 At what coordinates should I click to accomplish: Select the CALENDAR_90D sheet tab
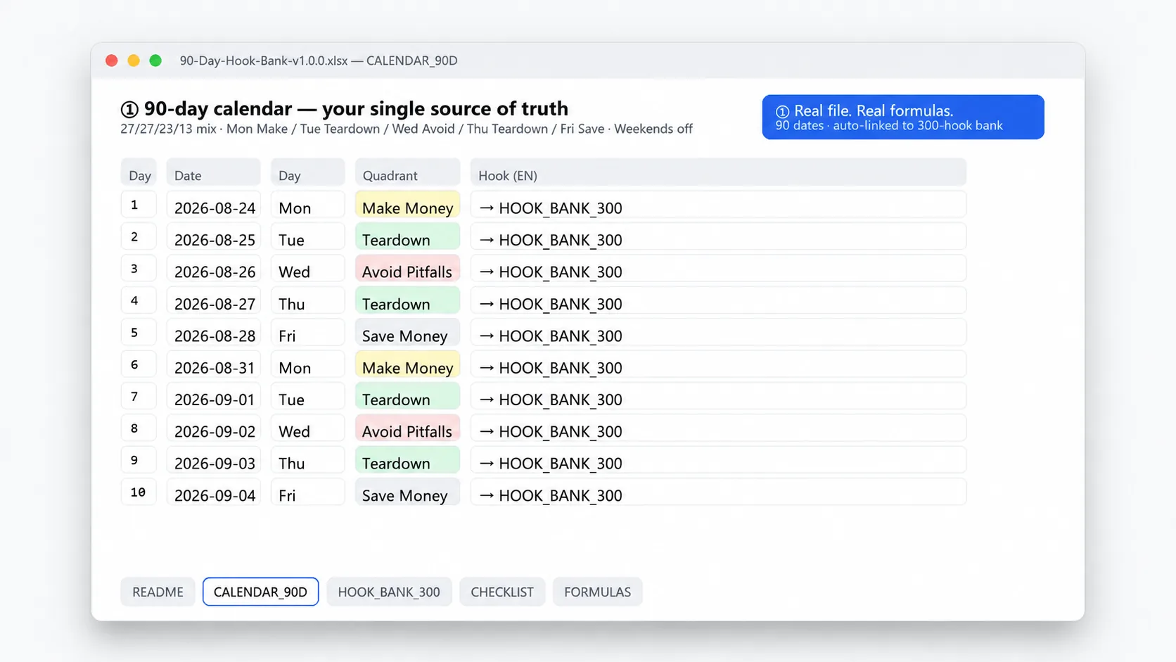tap(260, 592)
